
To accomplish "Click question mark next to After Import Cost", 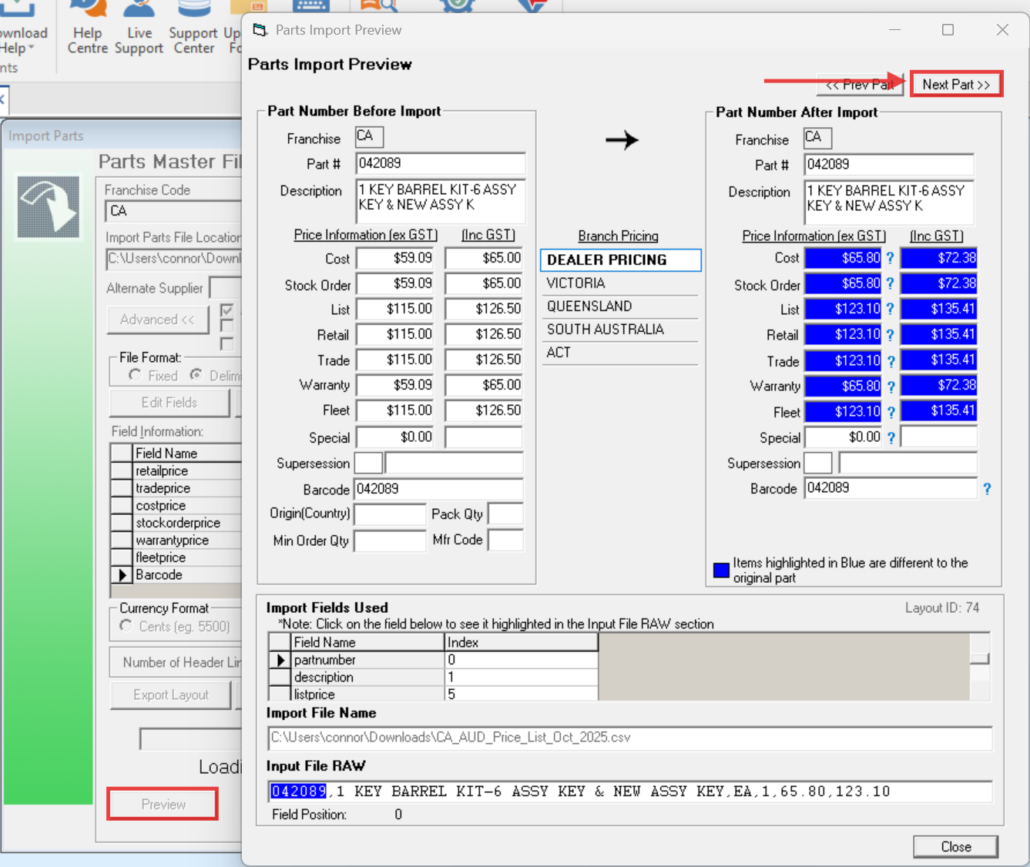I will [891, 259].
